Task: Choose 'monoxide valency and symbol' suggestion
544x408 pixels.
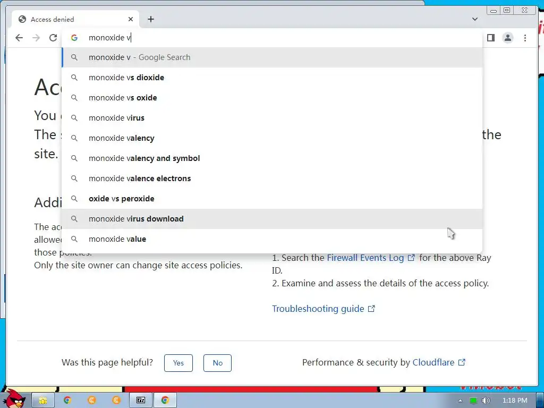Action: [272, 158]
